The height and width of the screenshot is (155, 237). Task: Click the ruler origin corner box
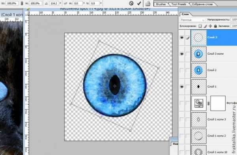point(26,13)
